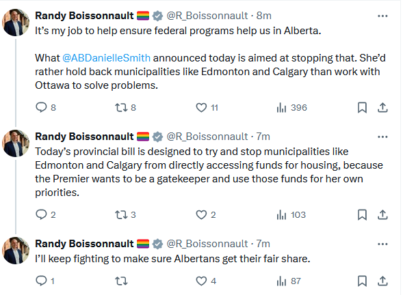Bookmark the first tweet about Alberta
The height and width of the screenshot is (295, 403).
click(x=362, y=107)
